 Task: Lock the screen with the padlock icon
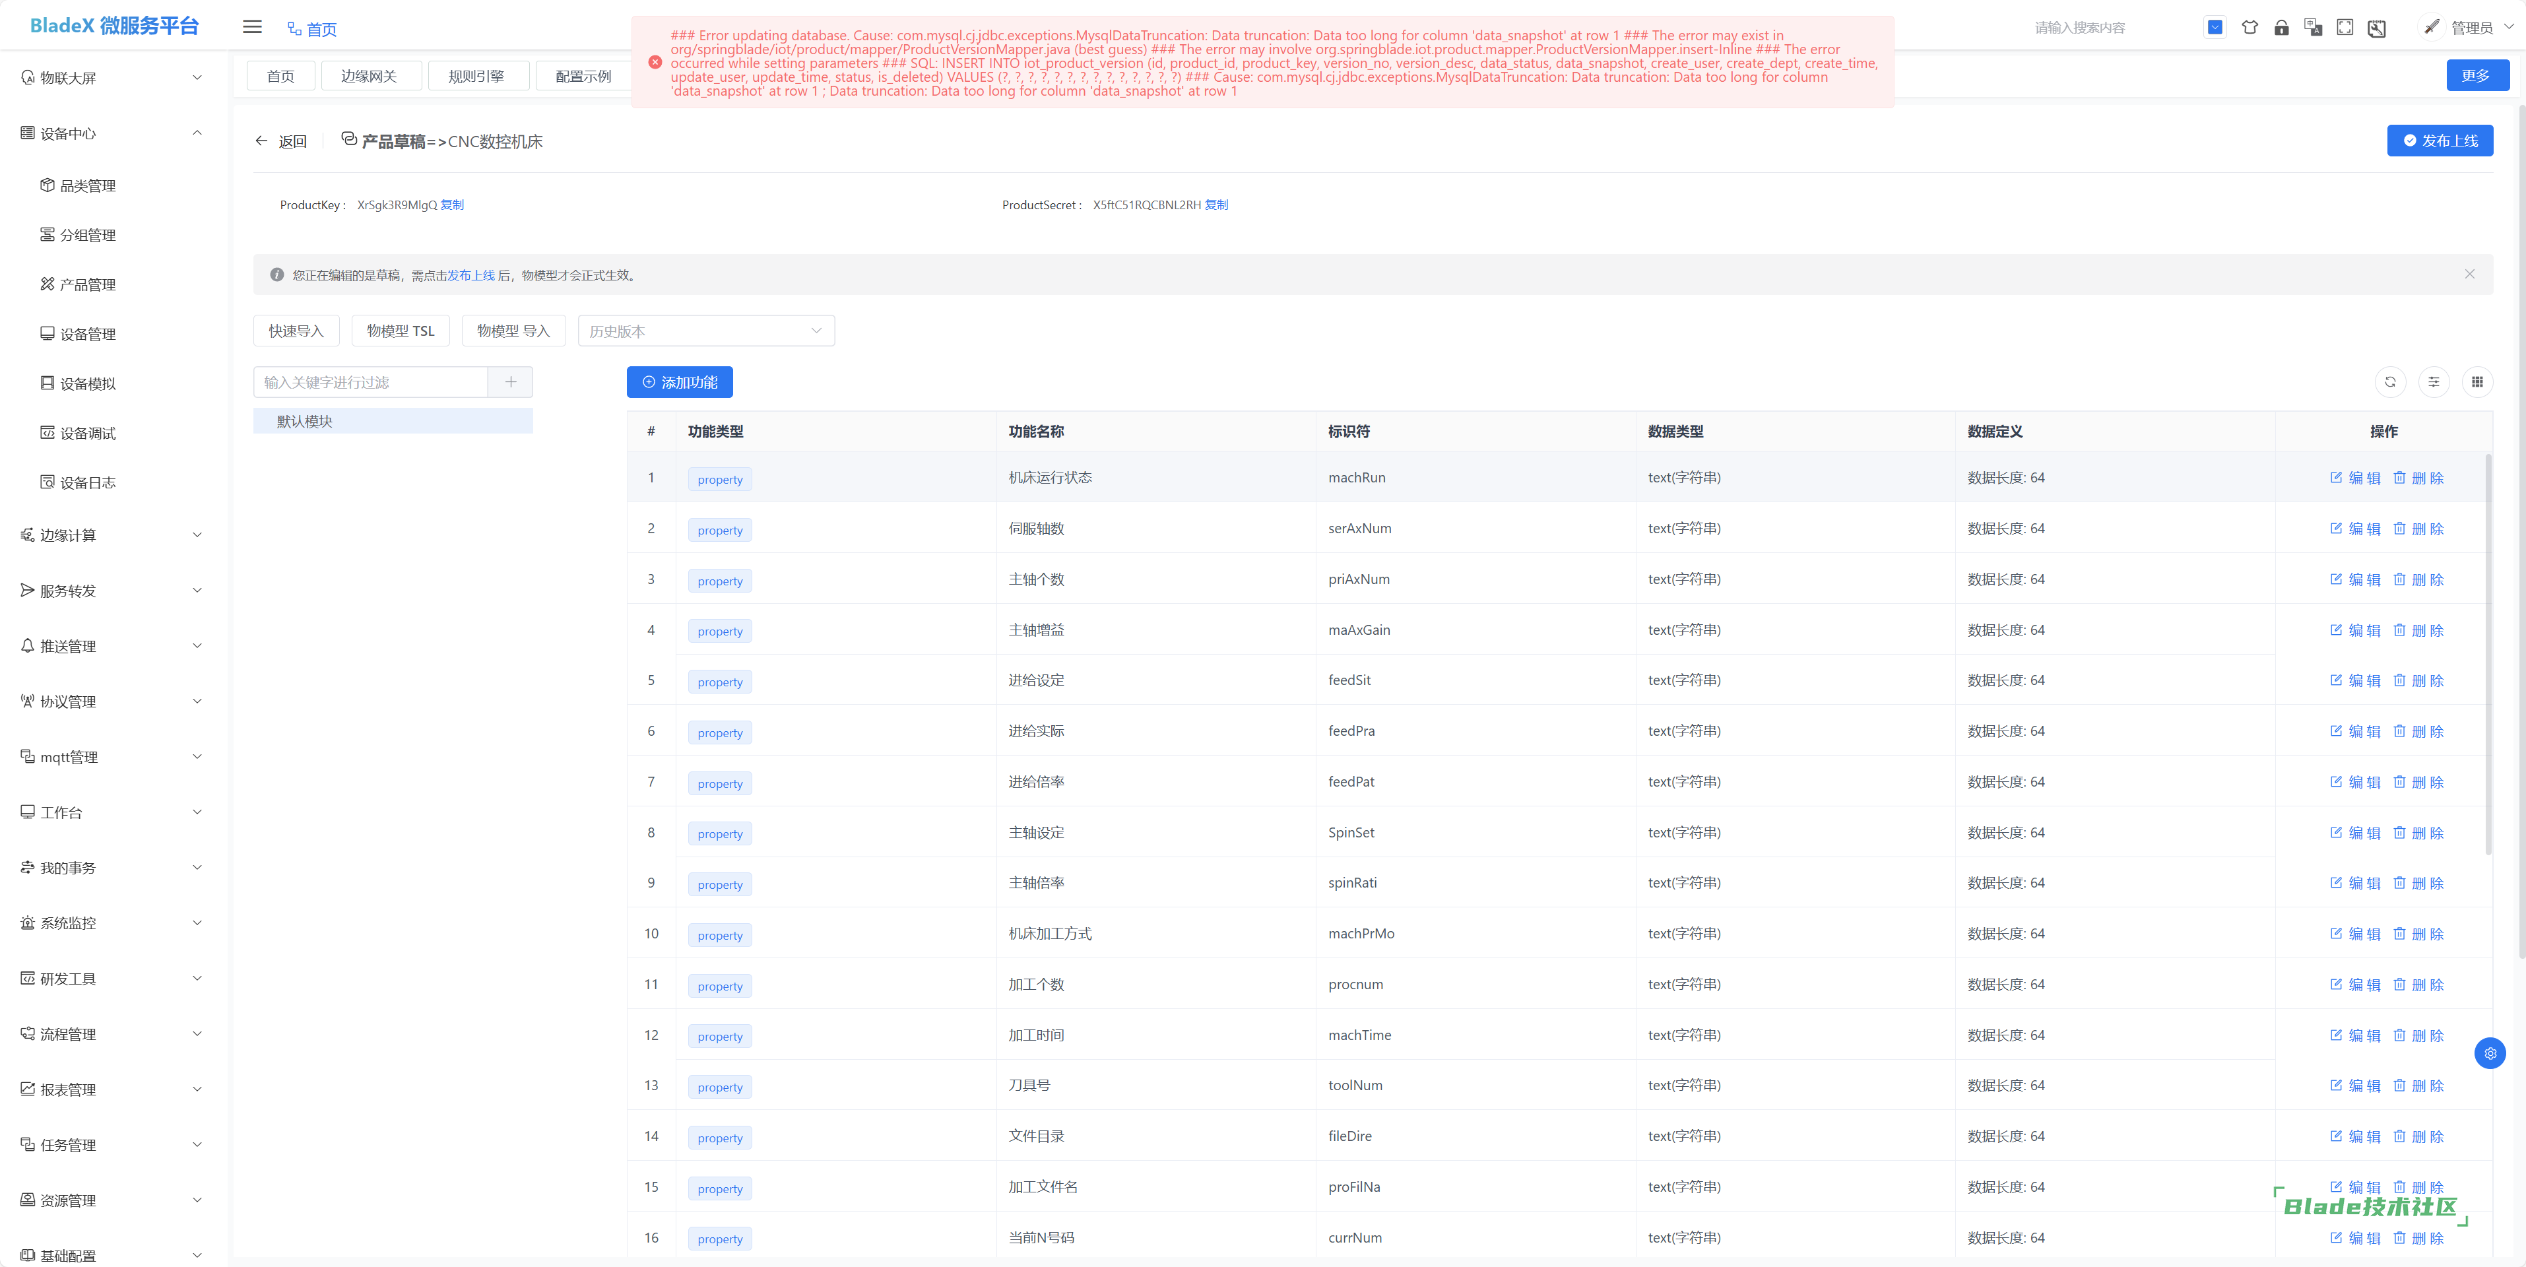(x=2282, y=28)
